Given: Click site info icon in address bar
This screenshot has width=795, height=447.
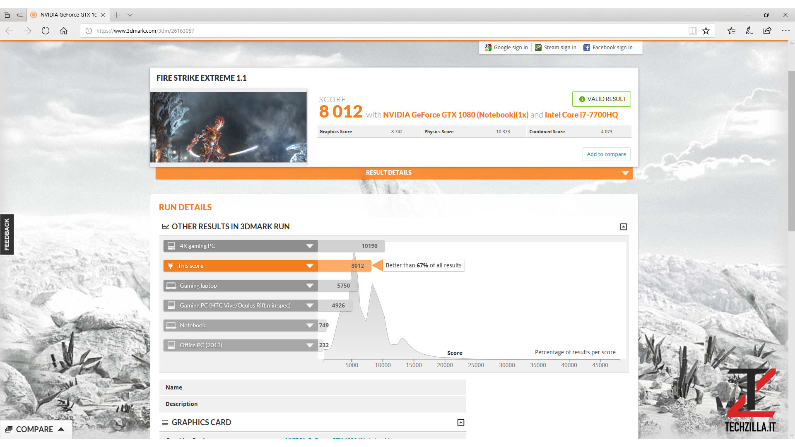Looking at the screenshot, I should coord(89,31).
